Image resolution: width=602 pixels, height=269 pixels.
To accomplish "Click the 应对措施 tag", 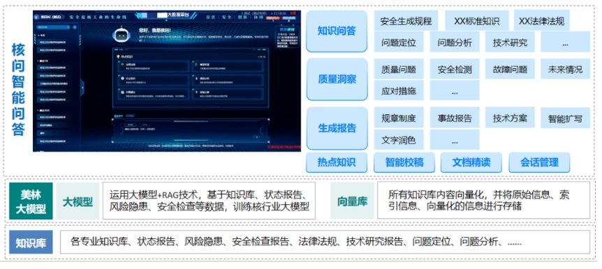I will coord(399,91).
